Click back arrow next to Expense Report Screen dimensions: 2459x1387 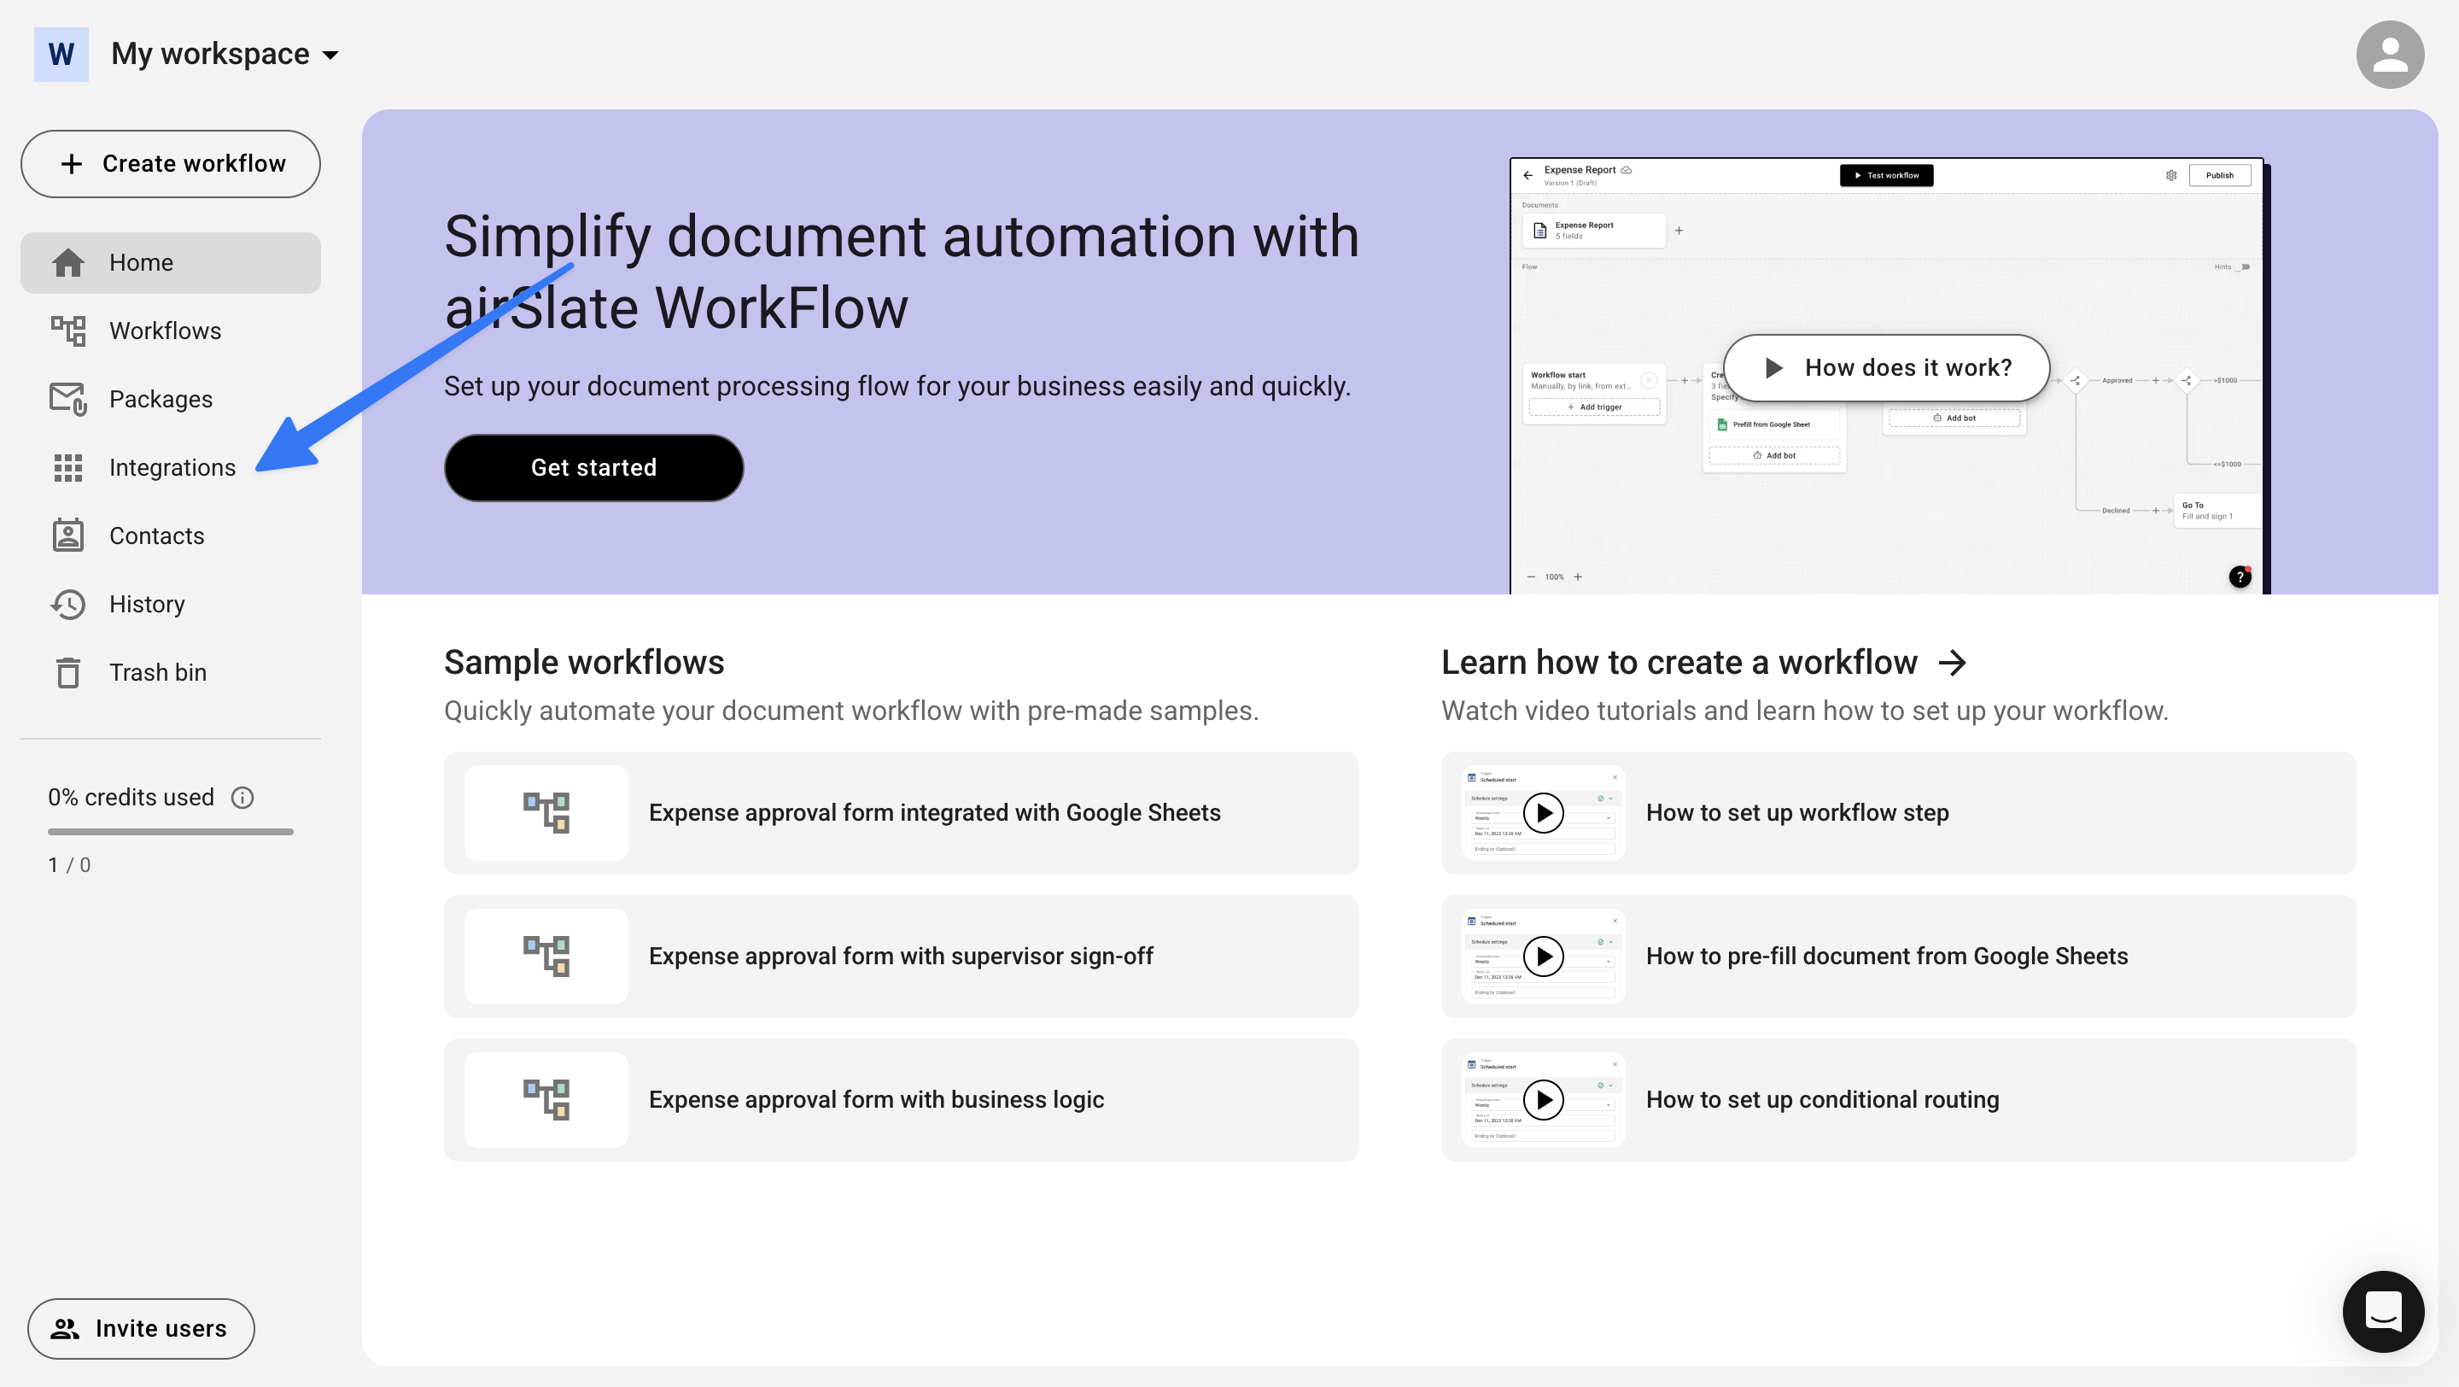1528,176
